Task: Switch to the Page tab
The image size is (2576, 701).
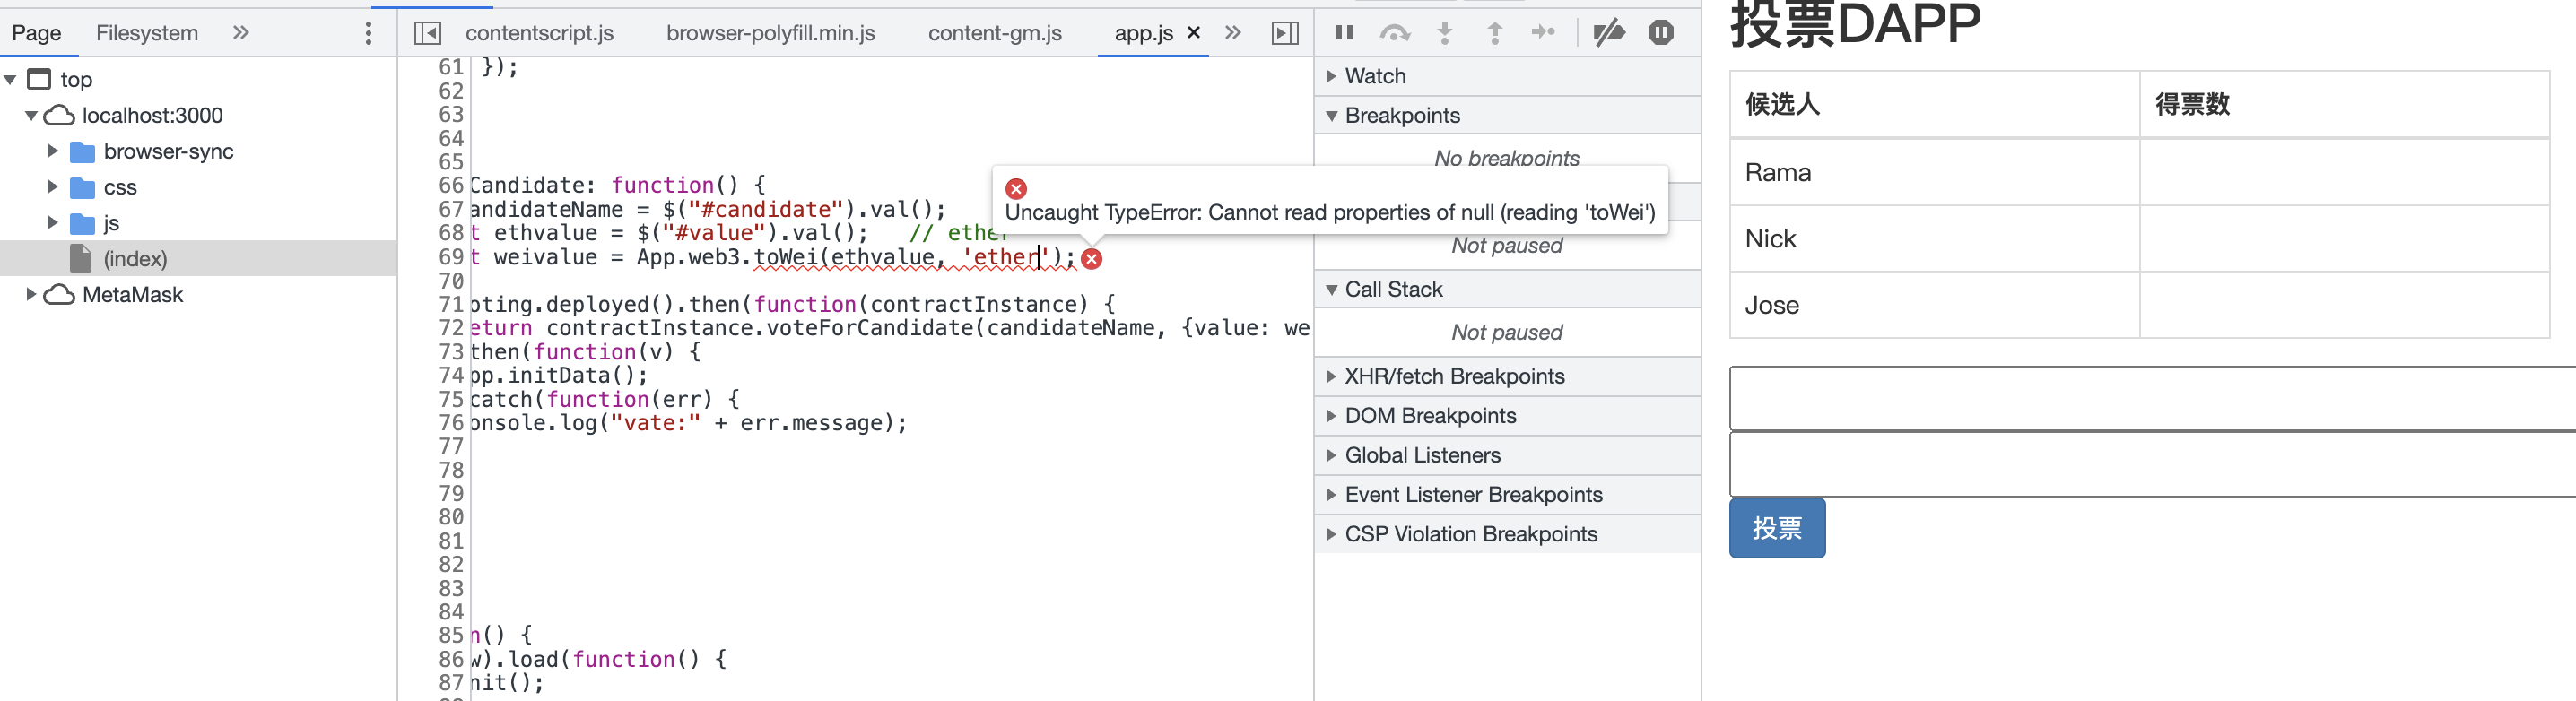Action: (37, 33)
